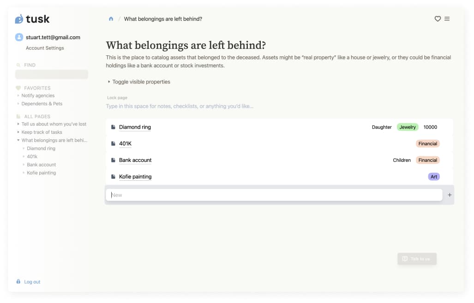This screenshot has height=303, width=474.
Task: Expand 'Tell us about whom you've lost'
Action: point(18,124)
